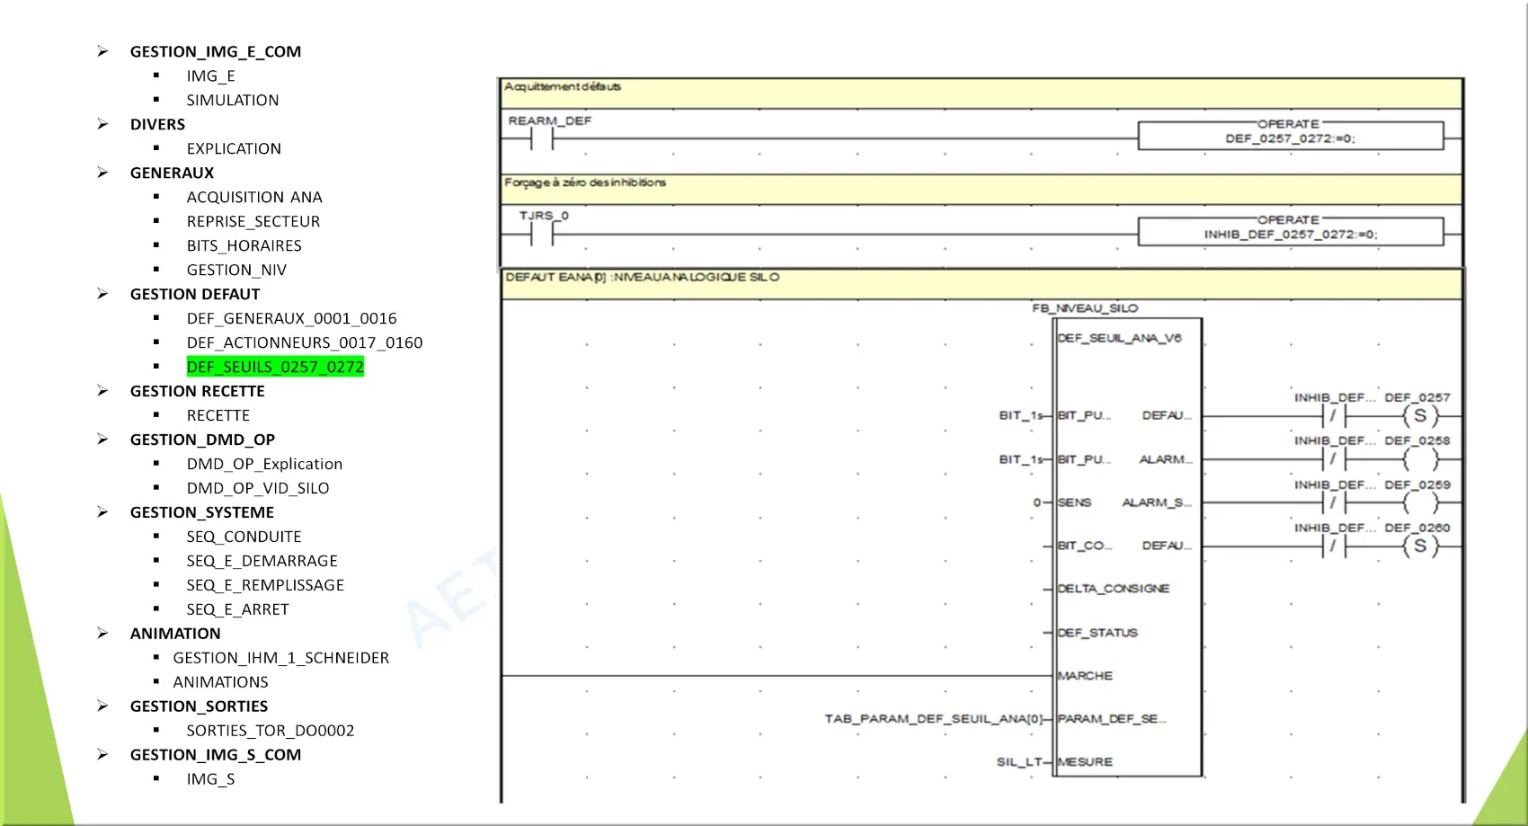Image resolution: width=1528 pixels, height=826 pixels.
Task: Select the REARM_DEF contact
Action: pos(542,138)
